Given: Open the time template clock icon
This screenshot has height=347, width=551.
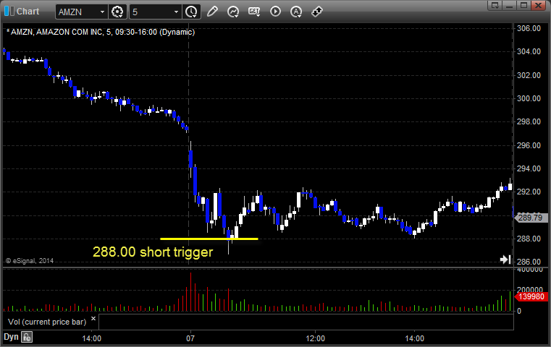Looking at the screenshot, I should click(x=192, y=12).
